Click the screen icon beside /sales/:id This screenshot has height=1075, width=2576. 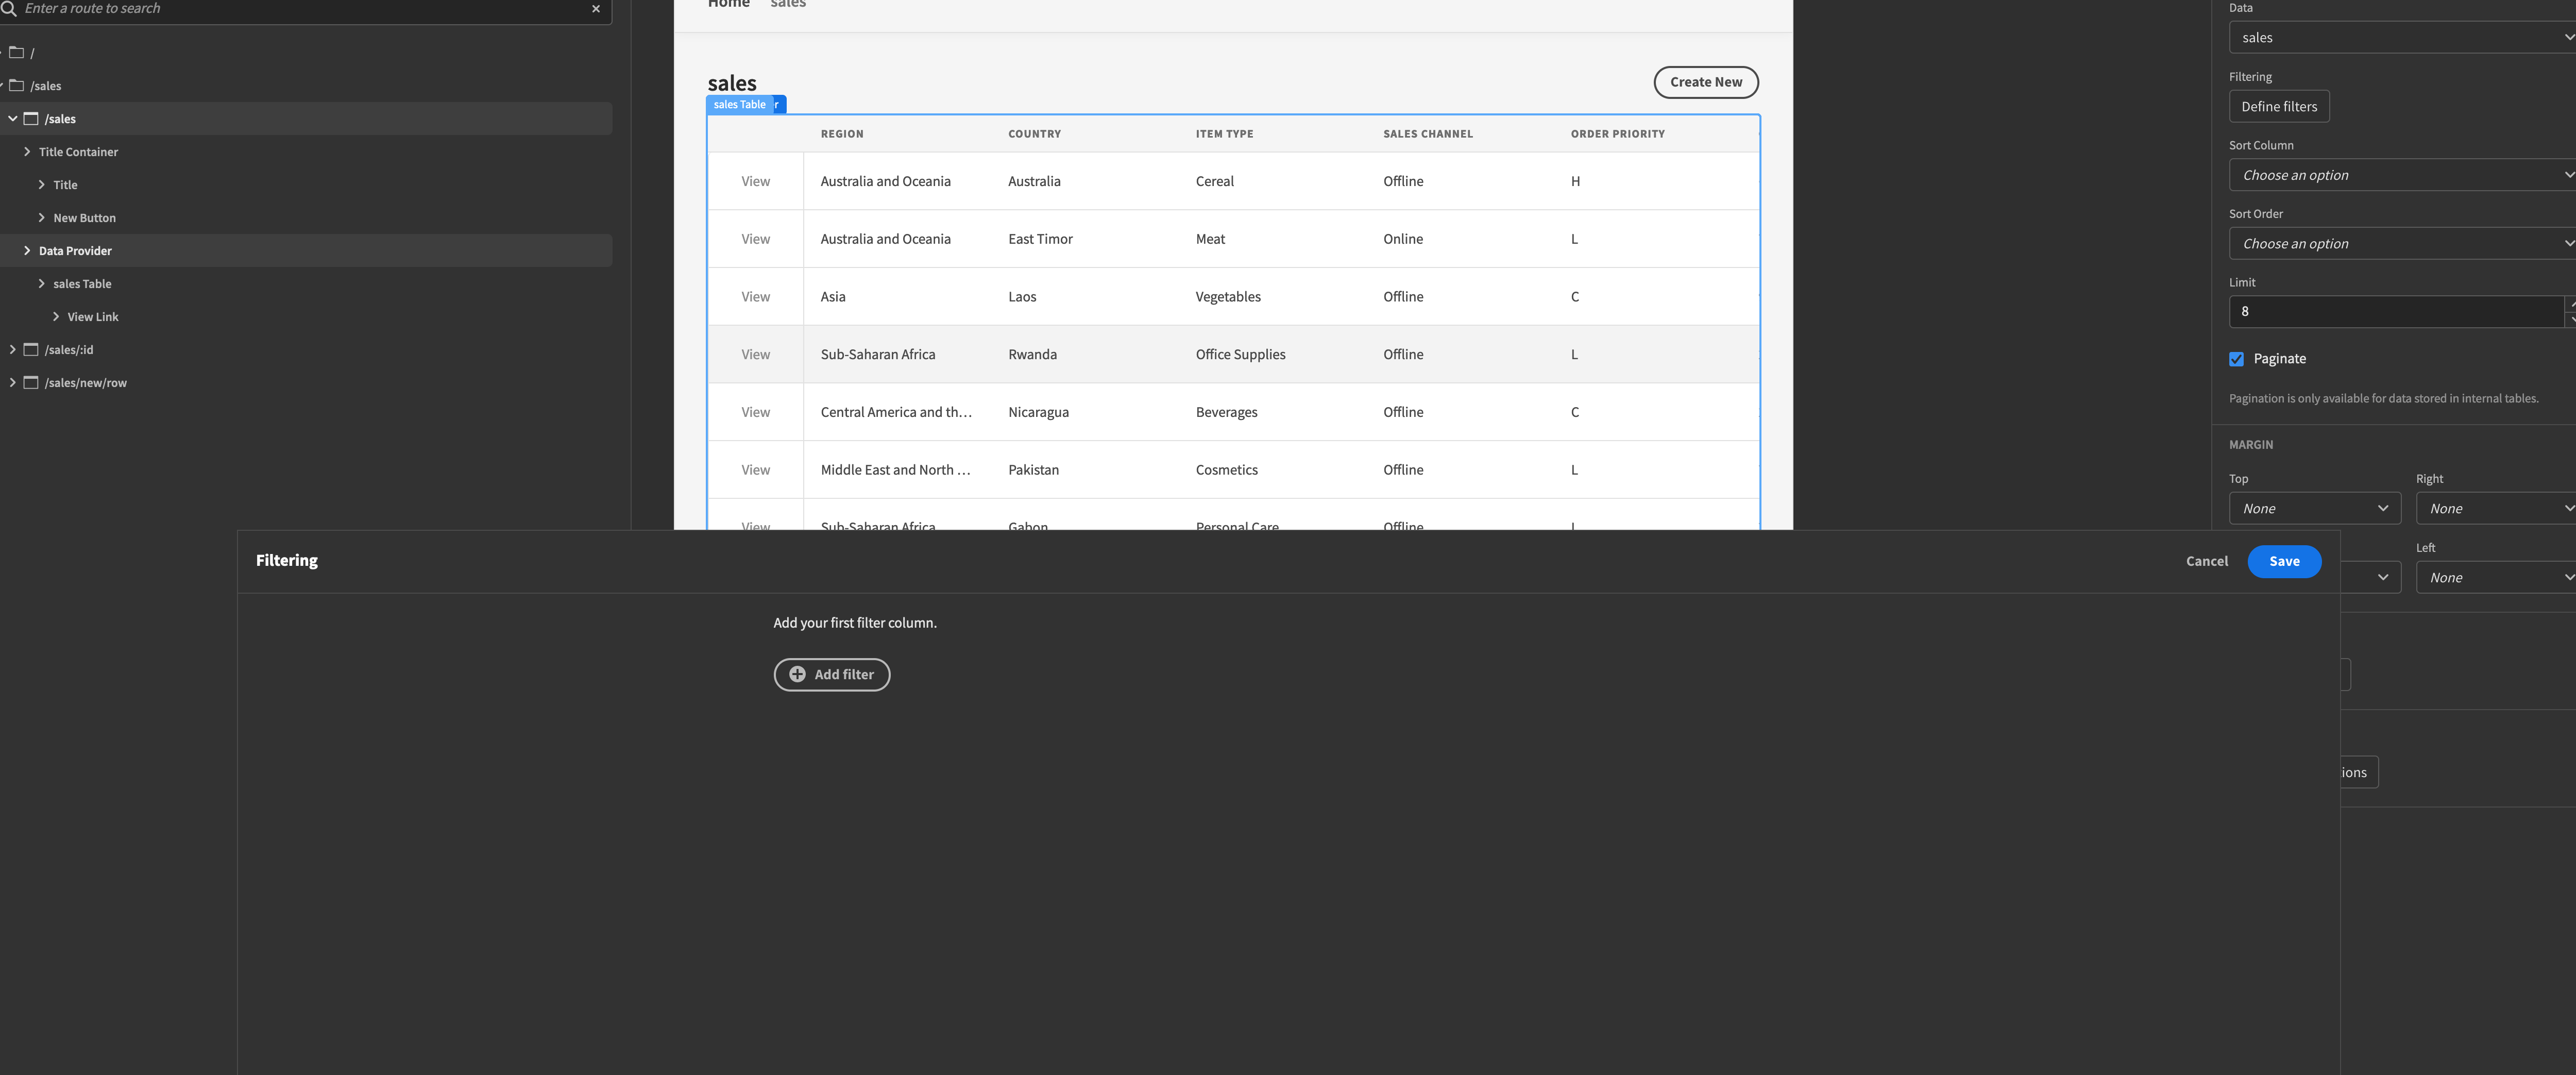click(x=31, y=350)
